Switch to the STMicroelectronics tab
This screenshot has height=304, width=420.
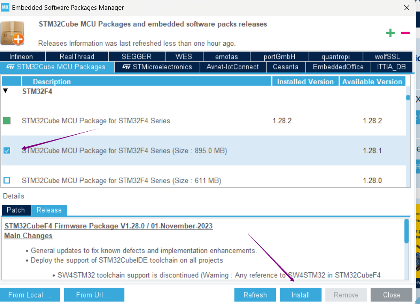pyautogui.click(x=157, y=67)
